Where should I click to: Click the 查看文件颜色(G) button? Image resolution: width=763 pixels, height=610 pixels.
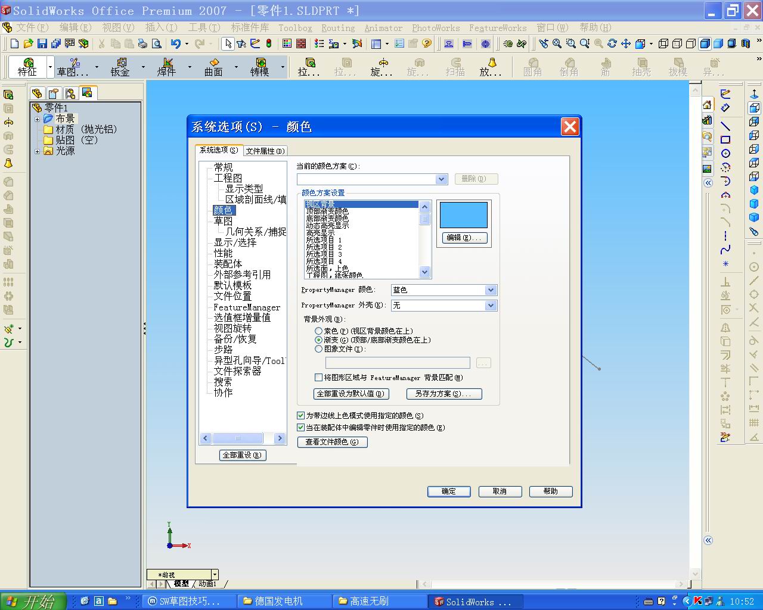pyautogui.click(x=332, y=442)
